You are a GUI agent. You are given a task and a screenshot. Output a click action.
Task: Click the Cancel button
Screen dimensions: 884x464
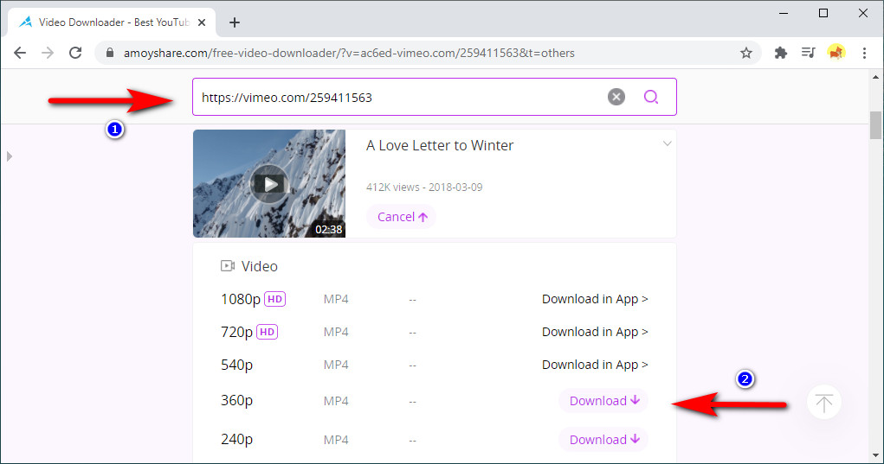tap(402, 217)
